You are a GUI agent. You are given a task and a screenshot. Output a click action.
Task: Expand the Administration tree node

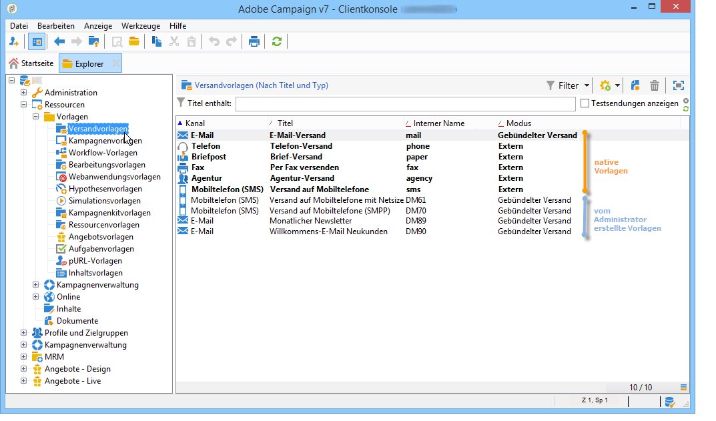(24, 93)
